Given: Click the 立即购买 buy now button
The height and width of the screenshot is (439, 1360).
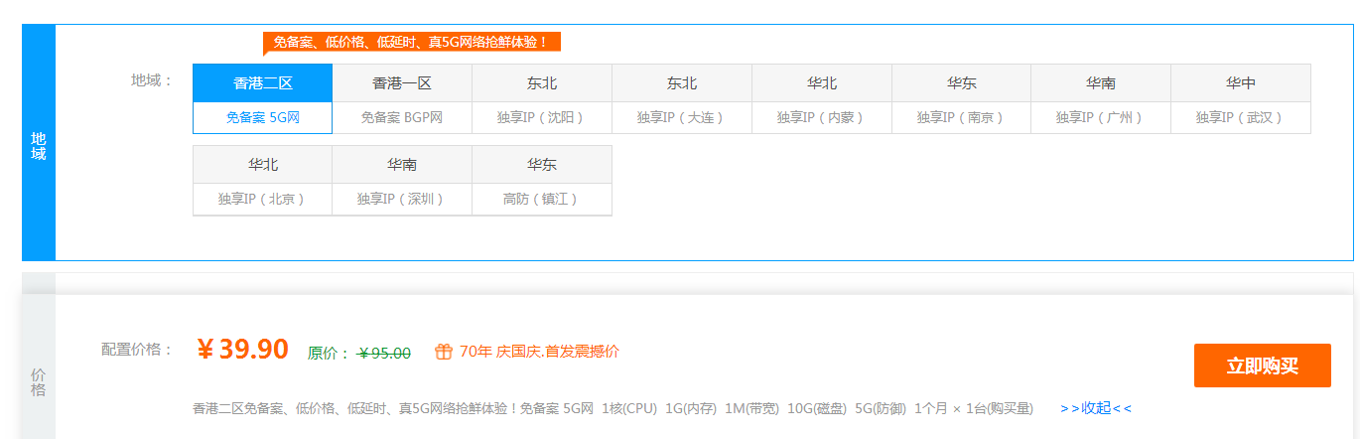Looking at the screenshot, I should click(1262, 366).
